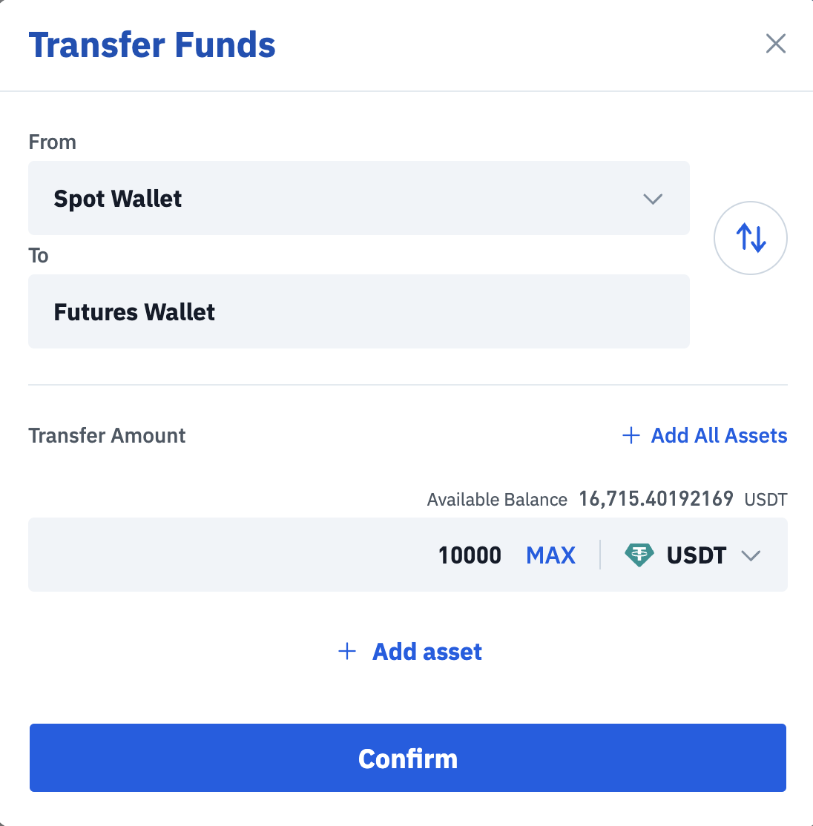
Task: Swap From and To wallets
Action: pyautogui.click(x=750, y=238)
